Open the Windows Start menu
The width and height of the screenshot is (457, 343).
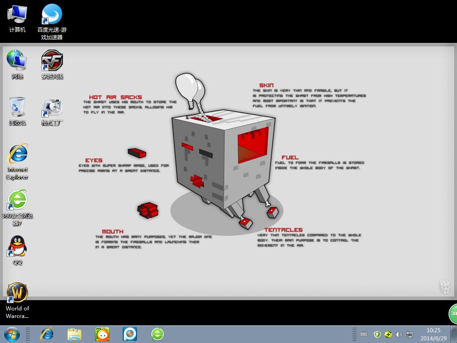tap(12, 334)
